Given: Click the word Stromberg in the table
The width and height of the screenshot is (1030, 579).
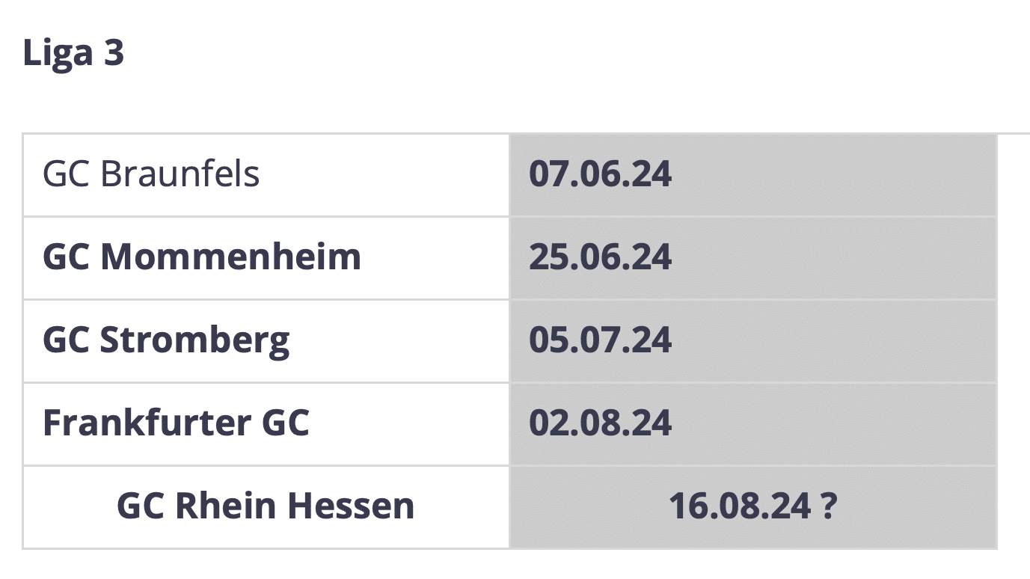Looking at the screenshot, I should [x=195, y=341].
